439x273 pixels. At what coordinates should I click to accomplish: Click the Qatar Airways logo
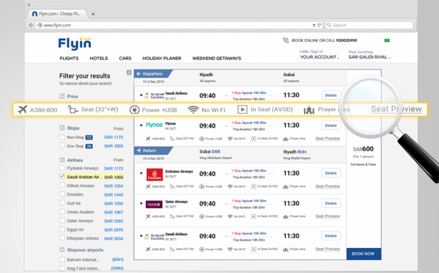pyautogui.click(x=154, y=204)
